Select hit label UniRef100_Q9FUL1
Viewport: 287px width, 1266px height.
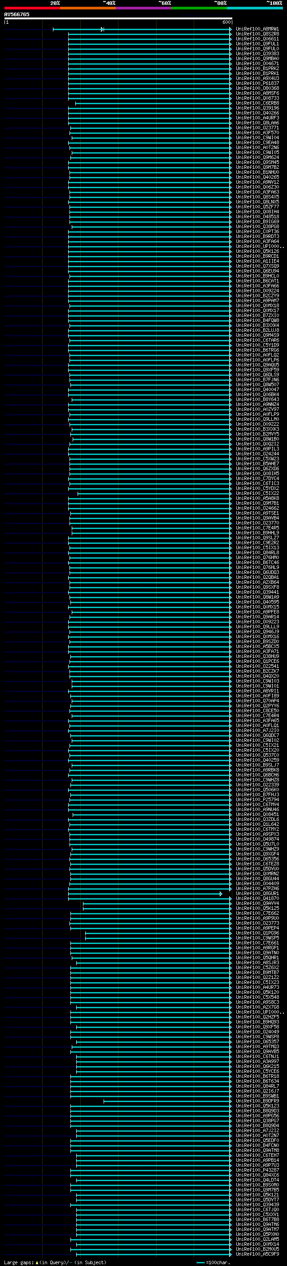click(257, 44)
